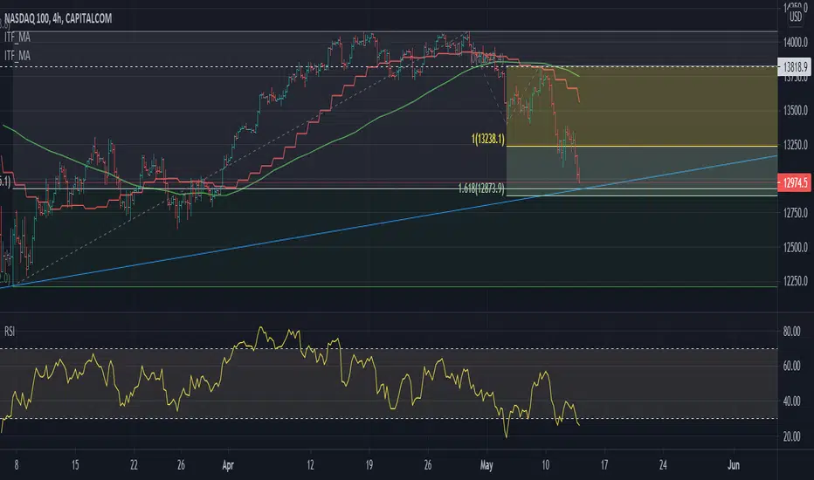Click the 12 date label on time axis

tap(310, 465)
